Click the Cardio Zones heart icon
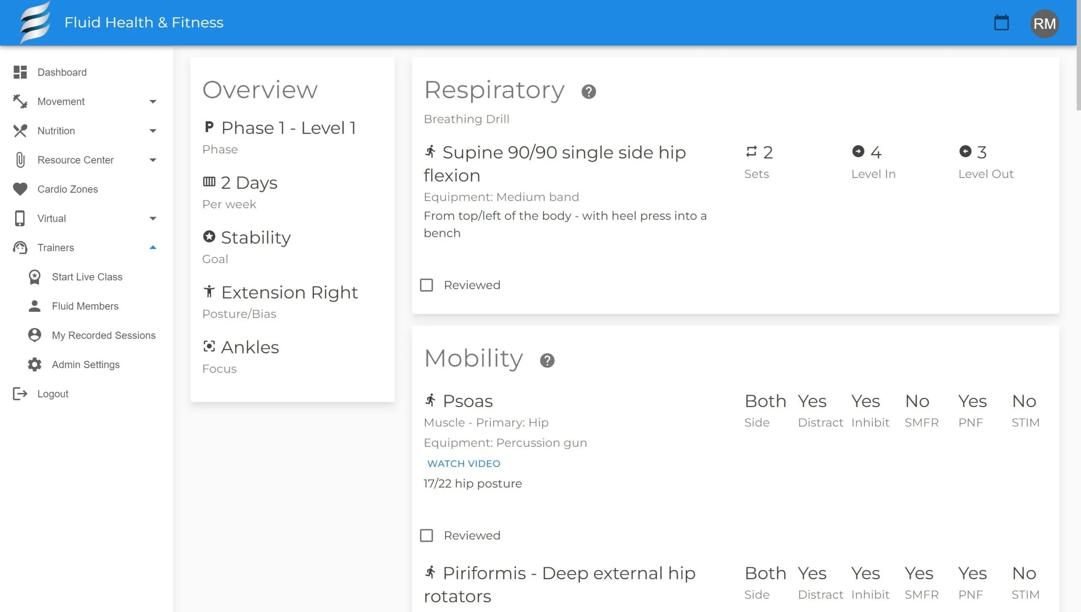Screen dimensions: 1081x612 coord(20,189)
